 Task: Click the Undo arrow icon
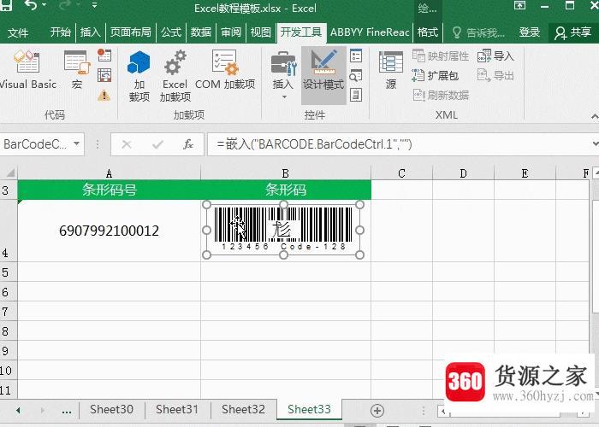point(30,5)
